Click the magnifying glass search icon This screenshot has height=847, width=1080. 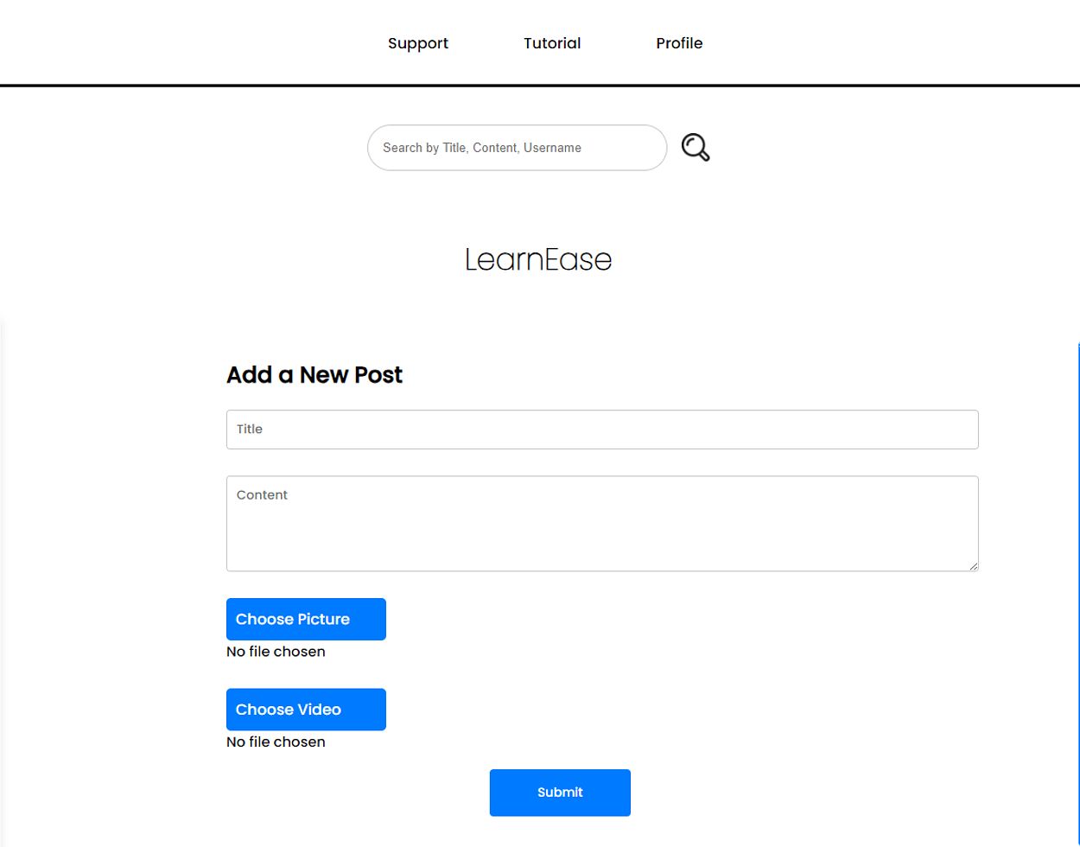click(696, 148)
